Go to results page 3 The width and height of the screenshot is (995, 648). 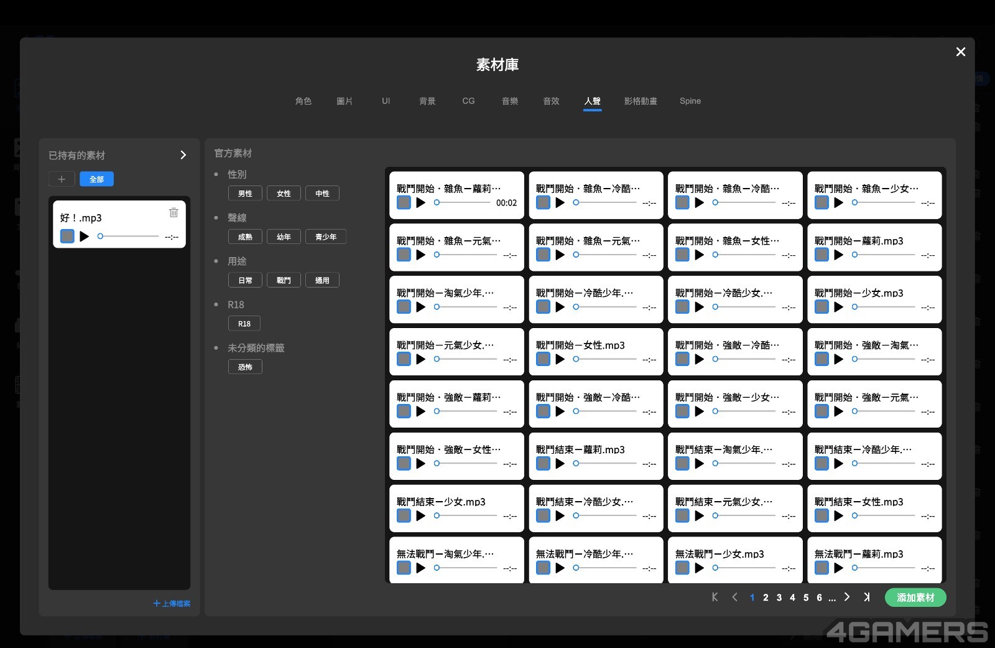click(x=779, y=598)
